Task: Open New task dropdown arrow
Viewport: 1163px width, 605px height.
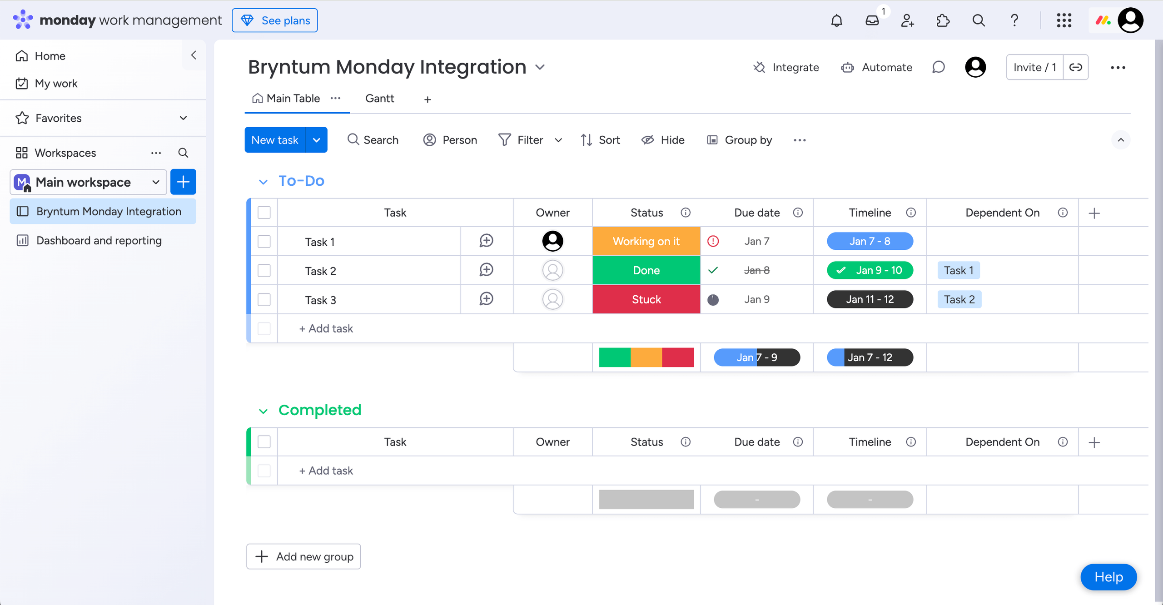Action: tap(317, 140)
